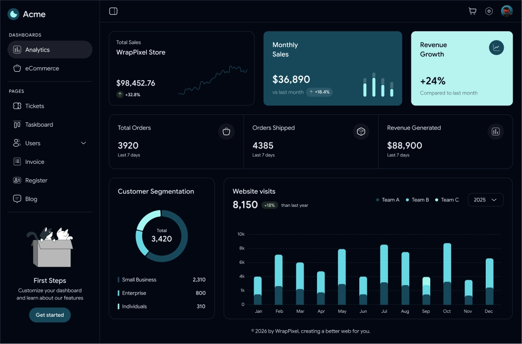Open the user avatar menu
The width and height of the screenshot is (522, 344).
coord(507,11)
